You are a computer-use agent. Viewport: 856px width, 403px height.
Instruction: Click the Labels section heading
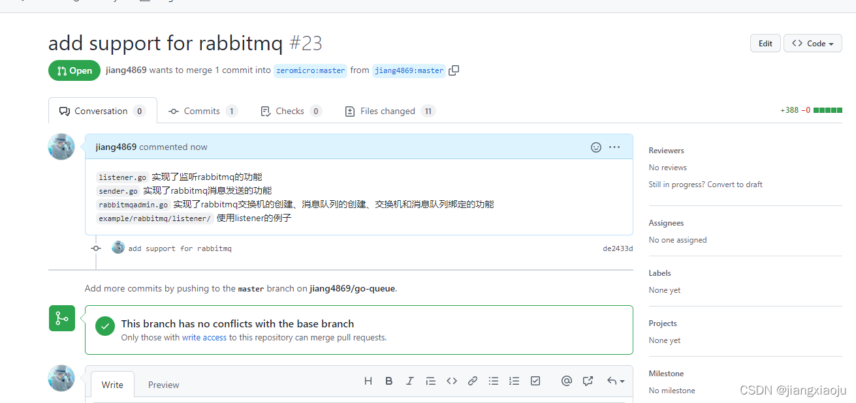(x=659, y=273)
